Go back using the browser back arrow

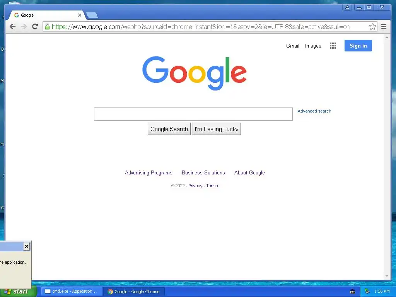click(x=12, y=27)
